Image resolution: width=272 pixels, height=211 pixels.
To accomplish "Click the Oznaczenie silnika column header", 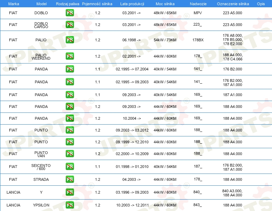I will (233, 4).
